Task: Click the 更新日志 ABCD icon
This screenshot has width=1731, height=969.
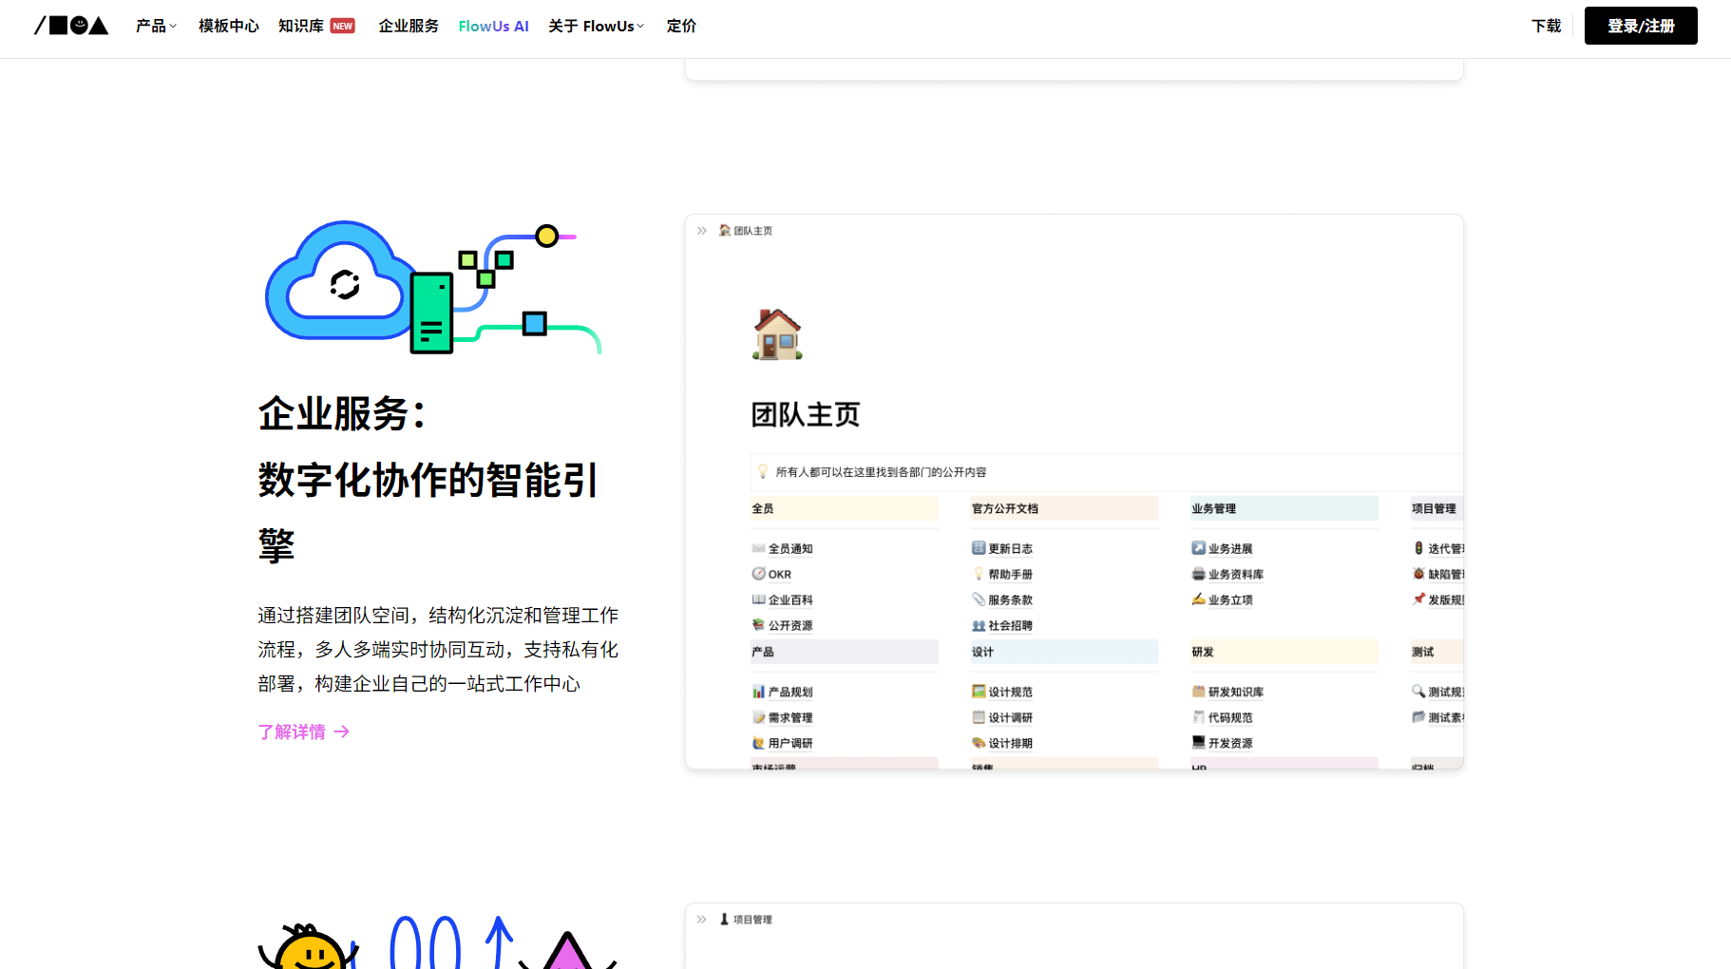Action: pyautogui.click(x=977, y=548)
